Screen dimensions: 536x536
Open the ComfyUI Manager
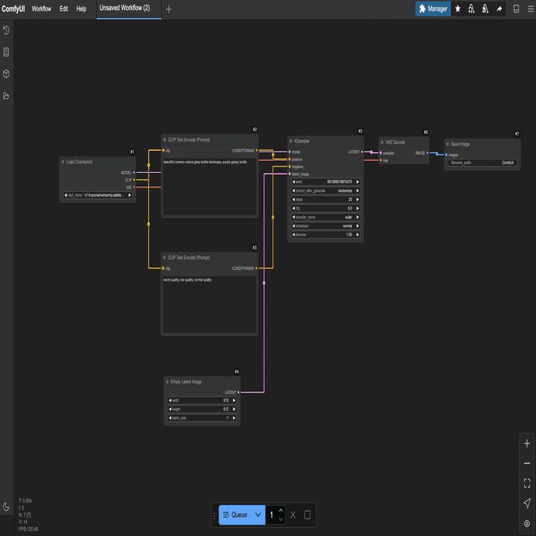tap(433, 9)
